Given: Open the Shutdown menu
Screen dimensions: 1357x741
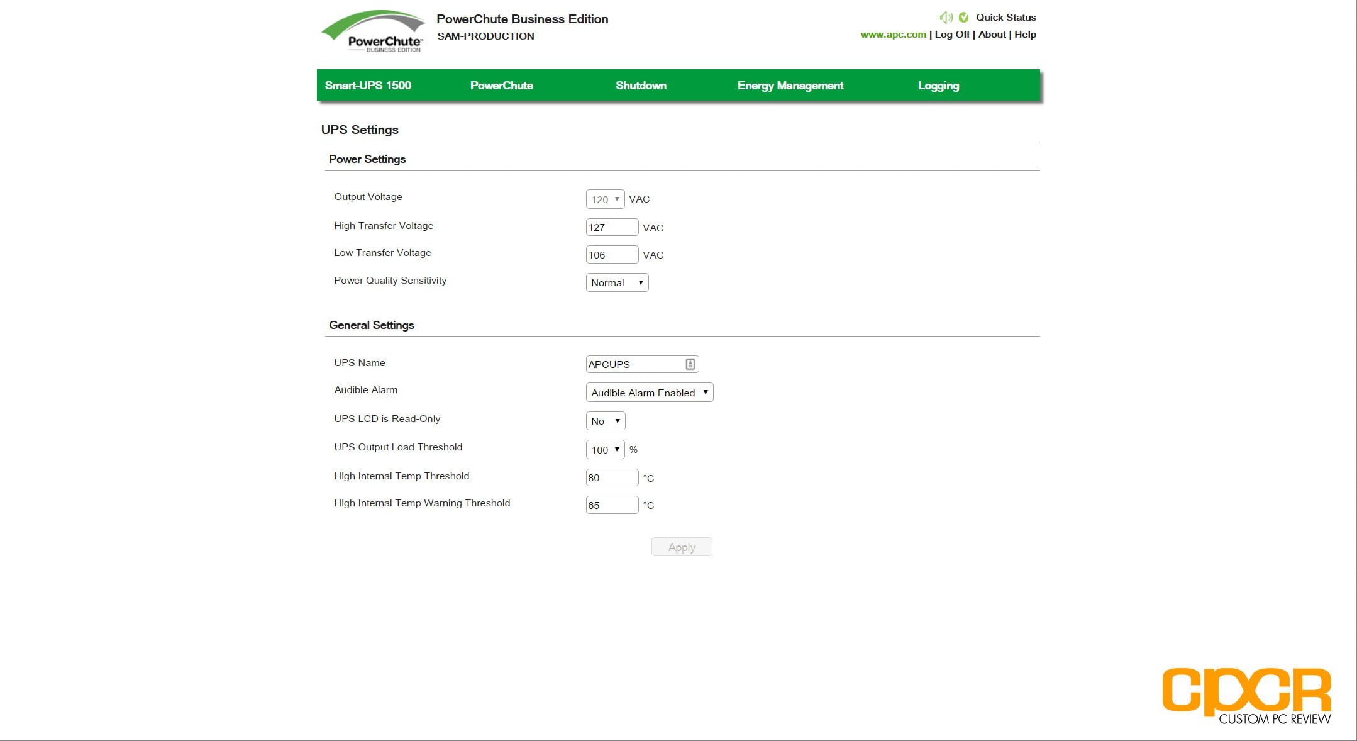Looking at the screenshot, I should click(x=641, y=86).
